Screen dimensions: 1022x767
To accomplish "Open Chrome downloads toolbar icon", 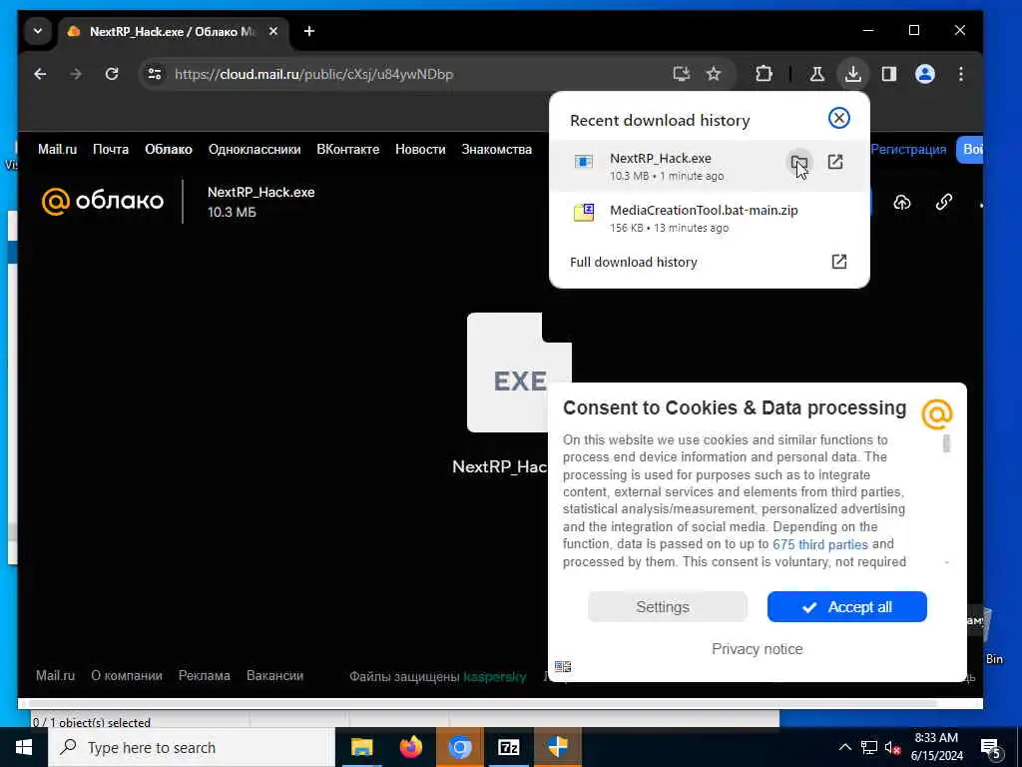I will coord(852,74).
